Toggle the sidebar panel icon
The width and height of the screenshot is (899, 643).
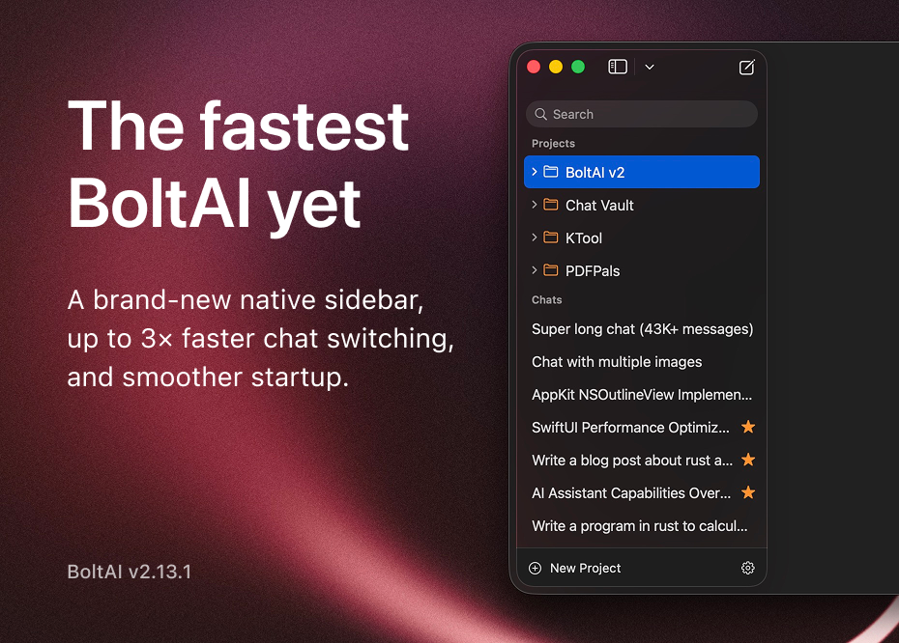click(x=618, y=67)
